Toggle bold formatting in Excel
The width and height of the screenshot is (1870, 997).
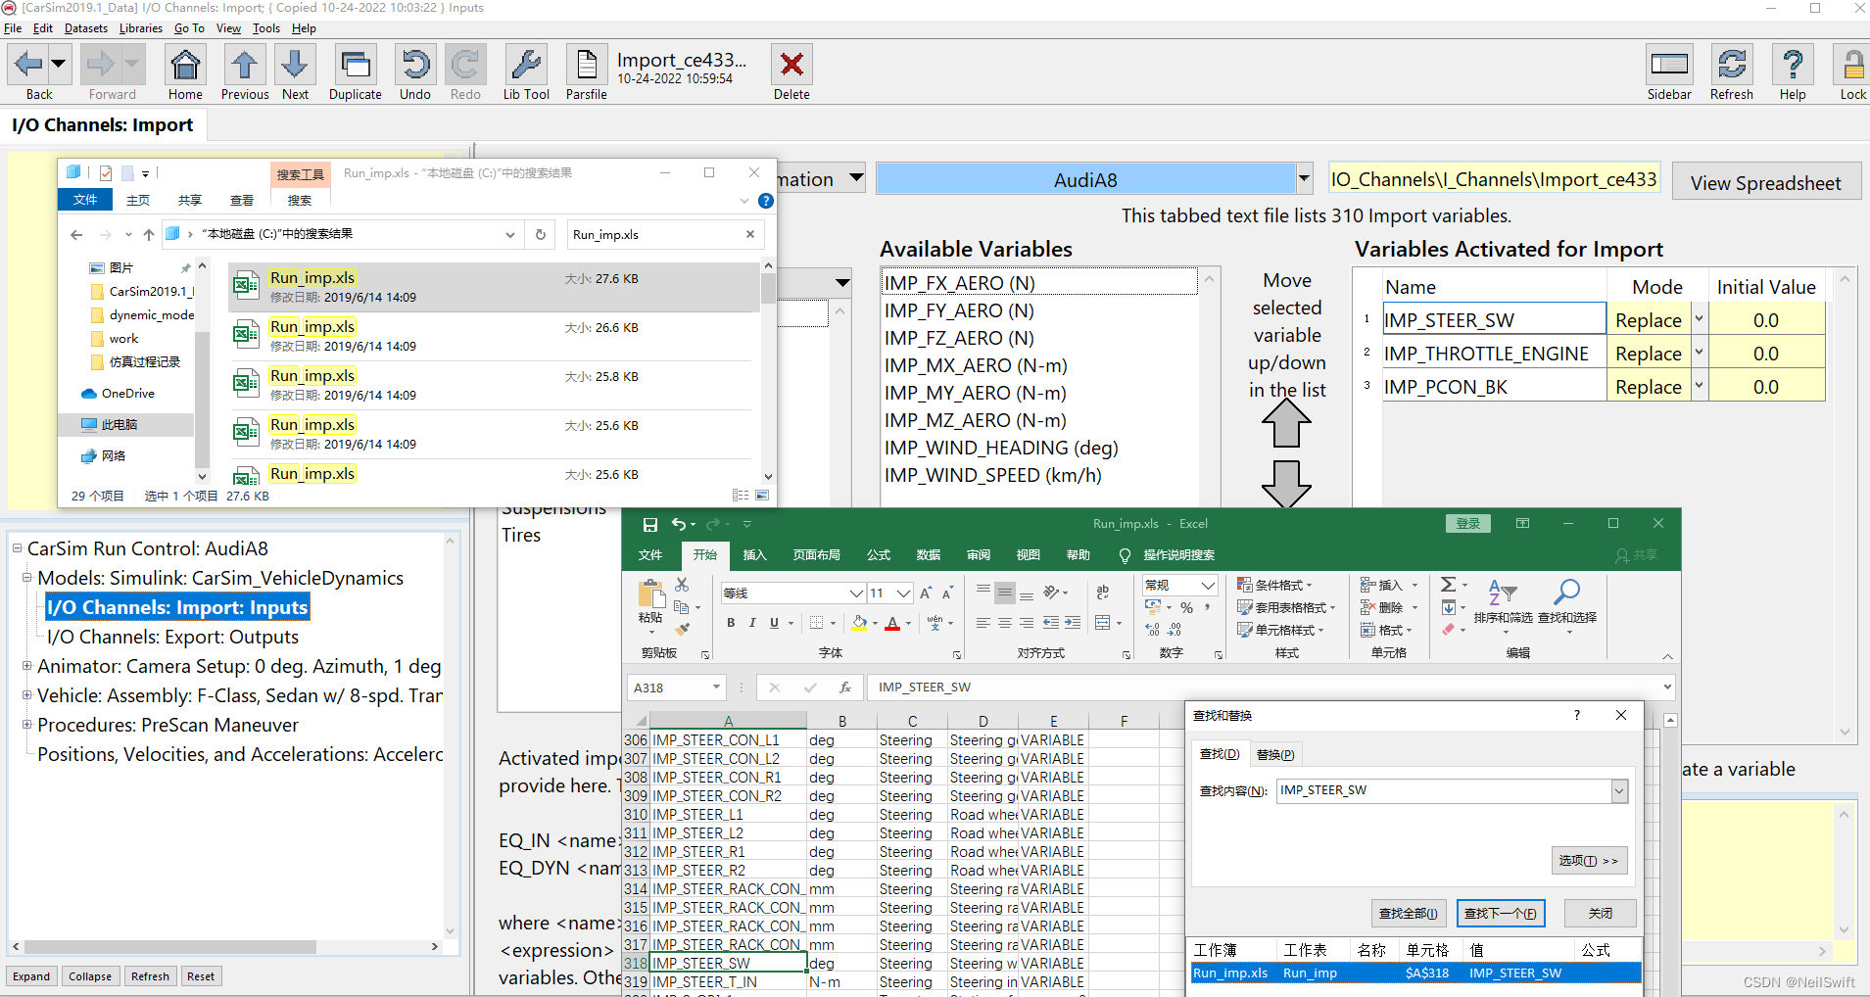click(731, 623)
